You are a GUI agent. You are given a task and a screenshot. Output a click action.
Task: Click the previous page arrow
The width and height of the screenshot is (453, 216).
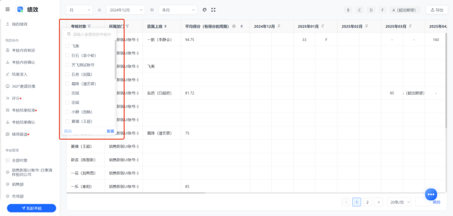[345, 202]
